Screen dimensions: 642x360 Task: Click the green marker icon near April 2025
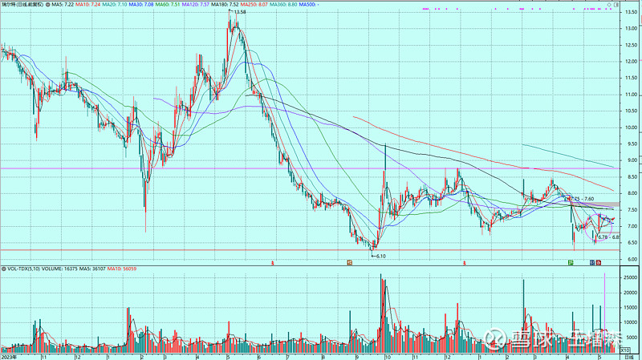tap(570, 262)
